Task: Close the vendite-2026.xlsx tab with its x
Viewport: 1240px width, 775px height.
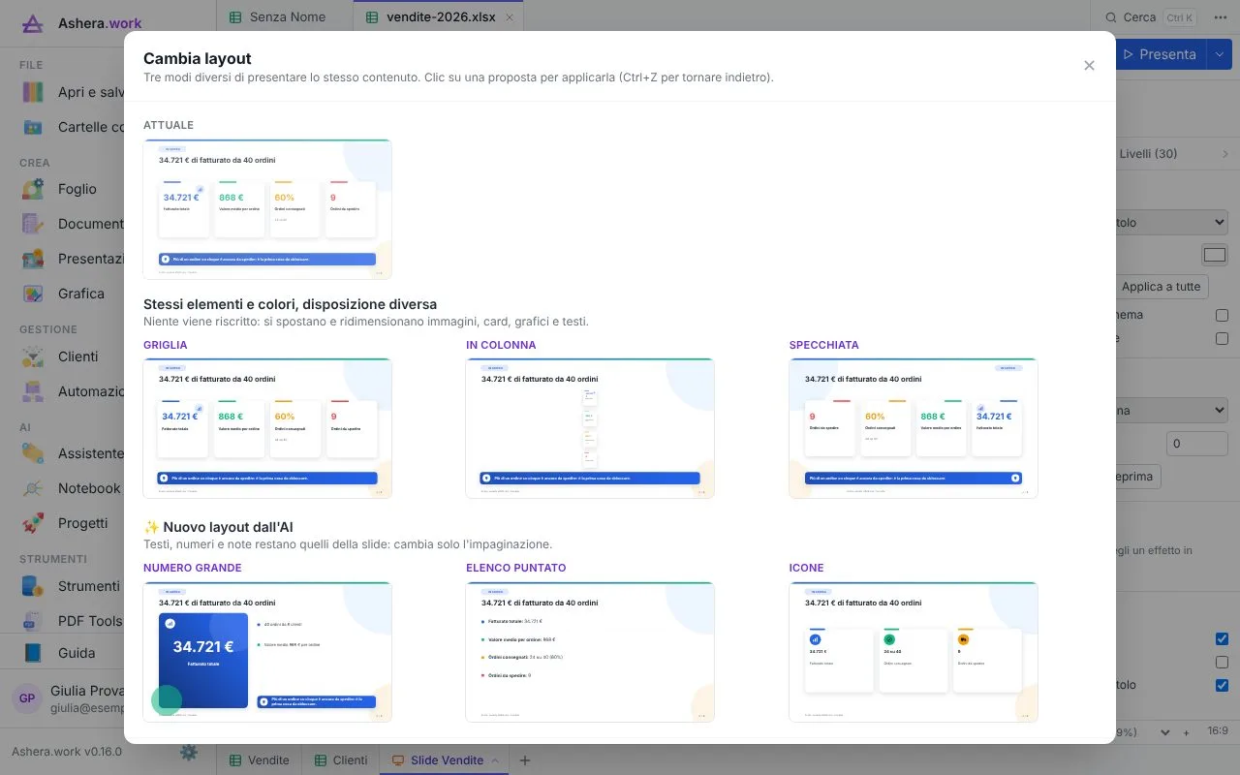Action: (x=510, y=17)
